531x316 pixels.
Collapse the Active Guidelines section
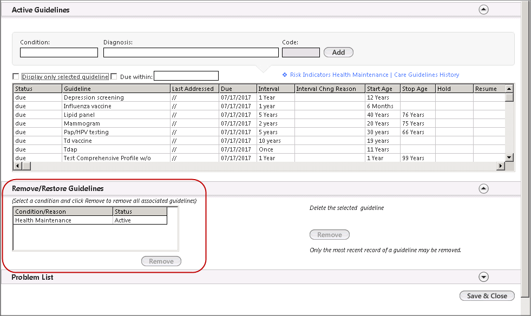(x=483, y=10)
